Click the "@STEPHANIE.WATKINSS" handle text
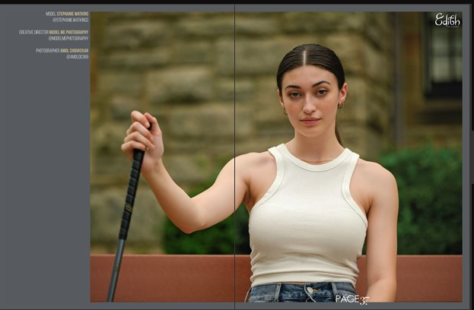The width and height of the screenshot is (474, 310). click(x=71, y=20)
